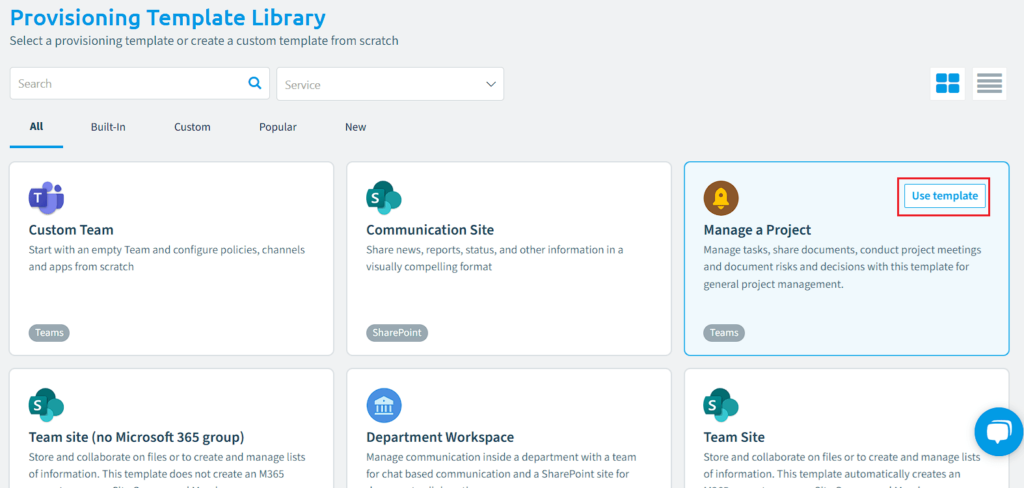Click the search magnifier icon
Image resolution: width=1024 pixels, height=488 pixels.
coord(255,83)
